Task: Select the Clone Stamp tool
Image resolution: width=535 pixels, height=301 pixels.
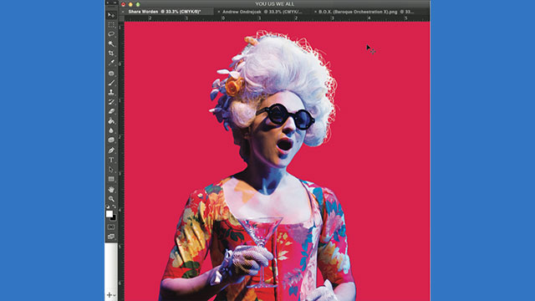Action: point(111,92)
